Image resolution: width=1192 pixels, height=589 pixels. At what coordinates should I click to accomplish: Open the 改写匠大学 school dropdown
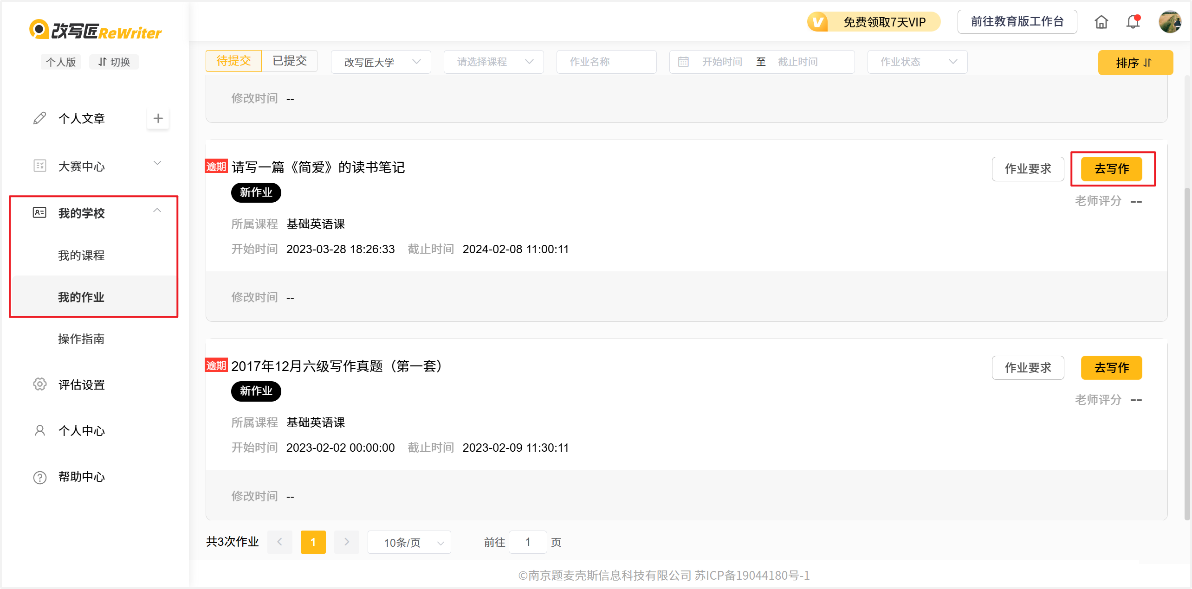click(381, 62)
